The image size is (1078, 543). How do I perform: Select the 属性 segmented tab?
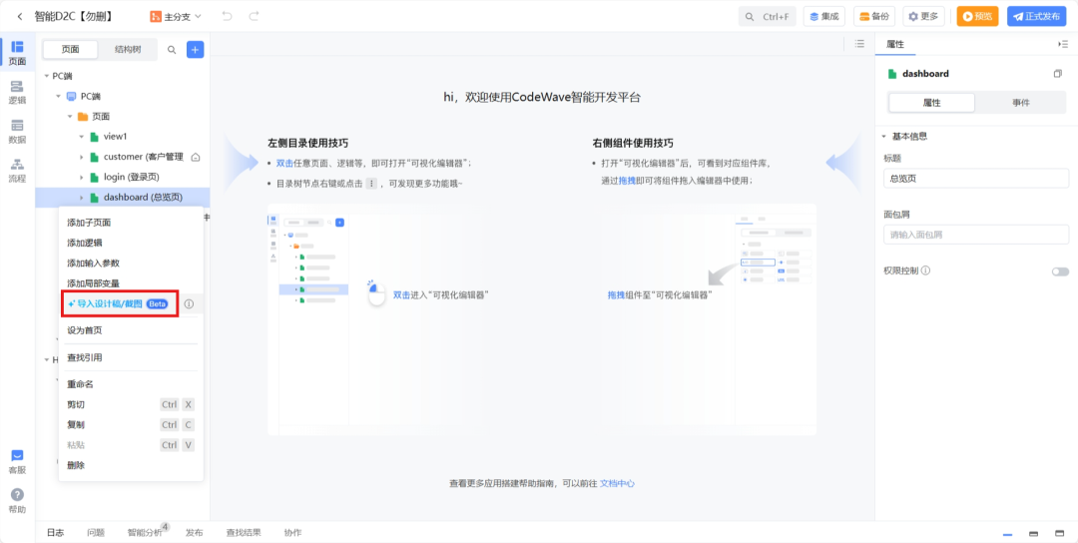tap(931, 103)
